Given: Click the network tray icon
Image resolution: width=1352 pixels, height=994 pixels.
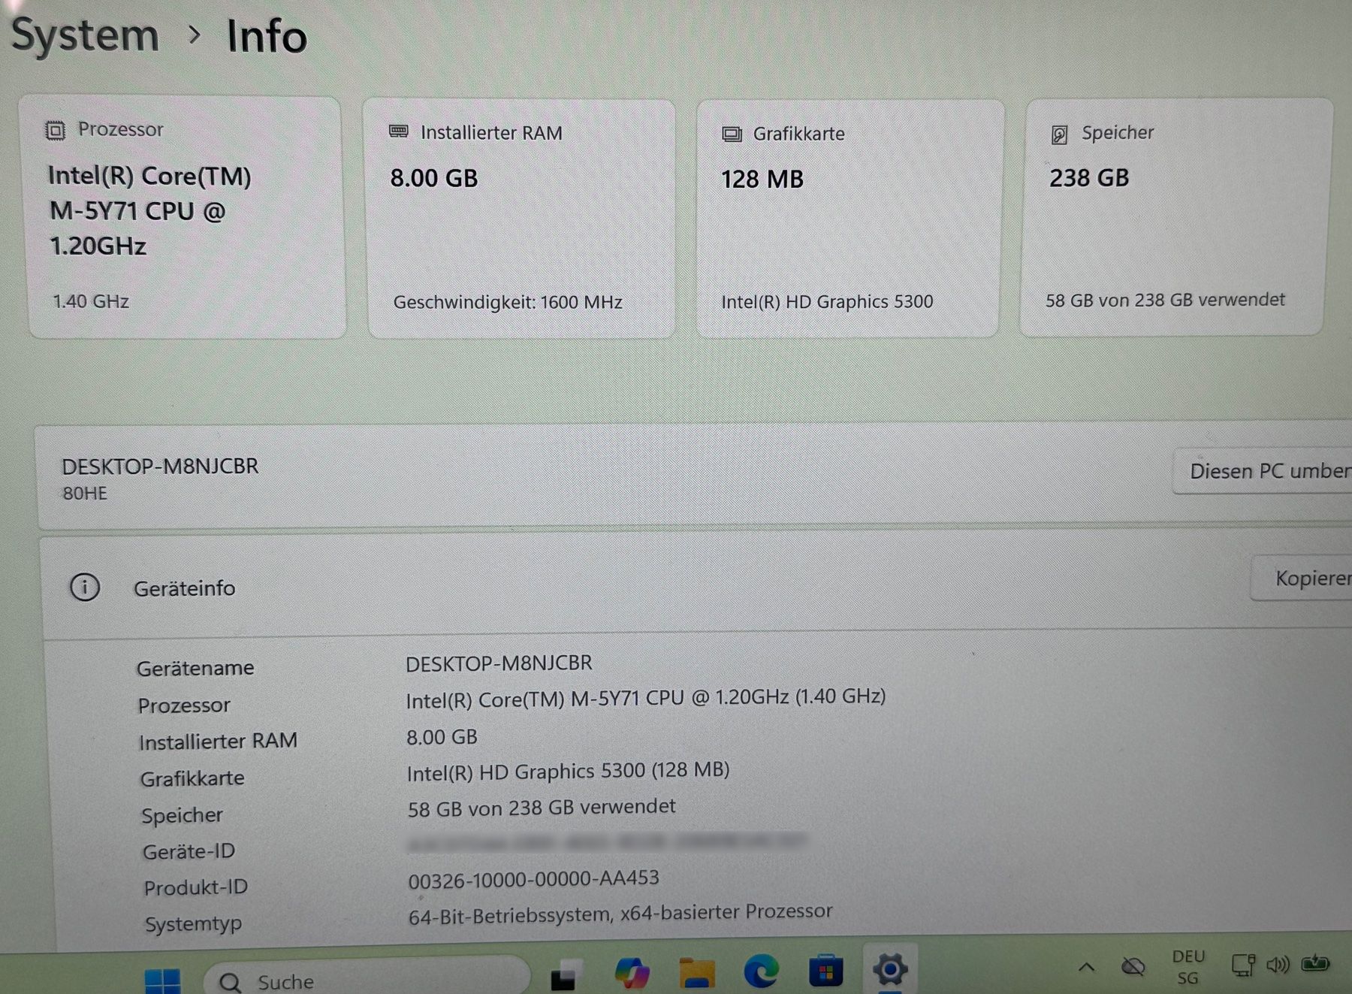Looking at the screenshot, I should 1243,965.
